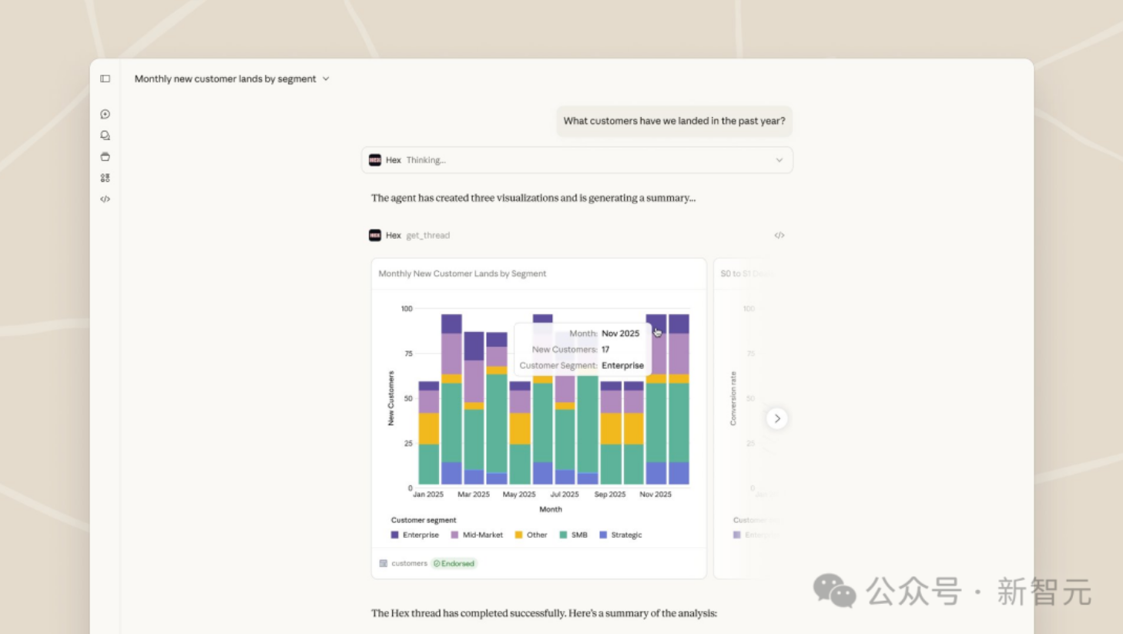This screenshot has height=634, width=1123.
Task: Start a new chat via plus bubble icon
Action: point(105,114)
